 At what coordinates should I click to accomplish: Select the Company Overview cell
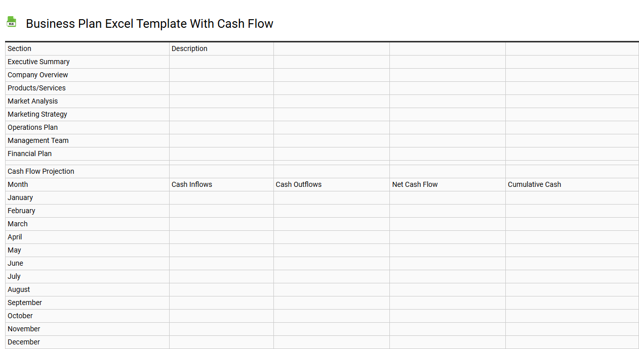pos(37,75)
